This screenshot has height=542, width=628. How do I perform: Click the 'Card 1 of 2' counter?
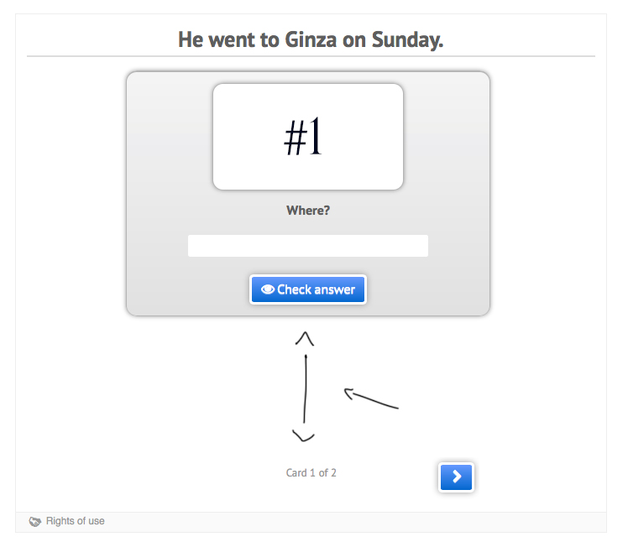(311, 472)
